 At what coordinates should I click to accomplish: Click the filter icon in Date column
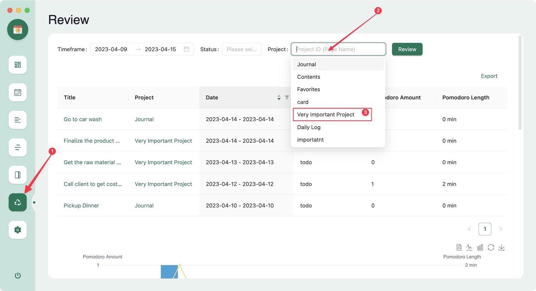[287, 97]
